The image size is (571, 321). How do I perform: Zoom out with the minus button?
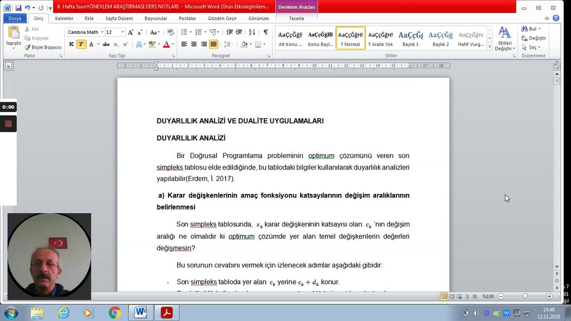click(501, 296)
